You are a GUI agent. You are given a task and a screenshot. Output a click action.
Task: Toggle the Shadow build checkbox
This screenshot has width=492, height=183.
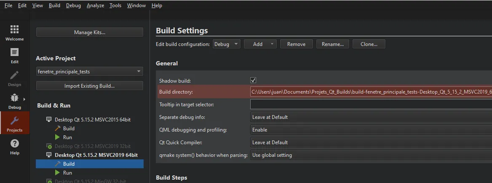[x=253, y=80]
